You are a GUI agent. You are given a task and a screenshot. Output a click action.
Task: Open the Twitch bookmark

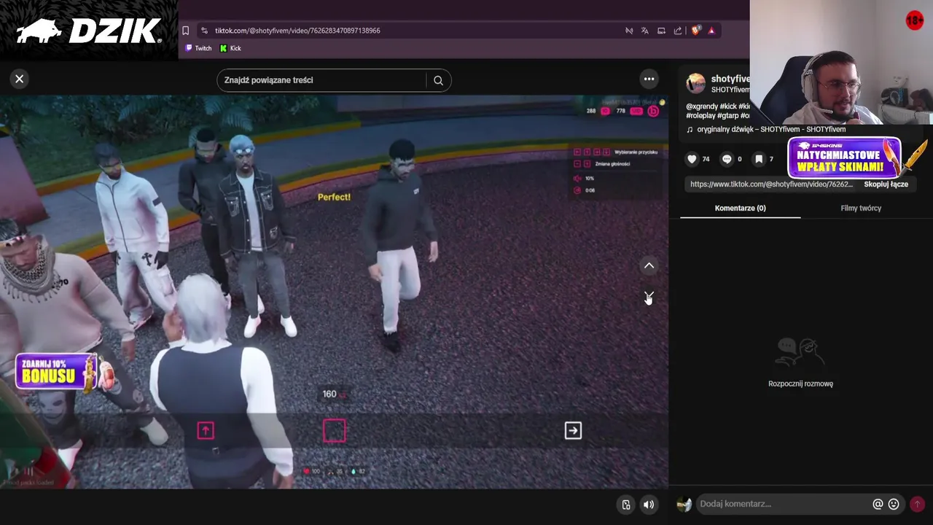click(198, 48)
